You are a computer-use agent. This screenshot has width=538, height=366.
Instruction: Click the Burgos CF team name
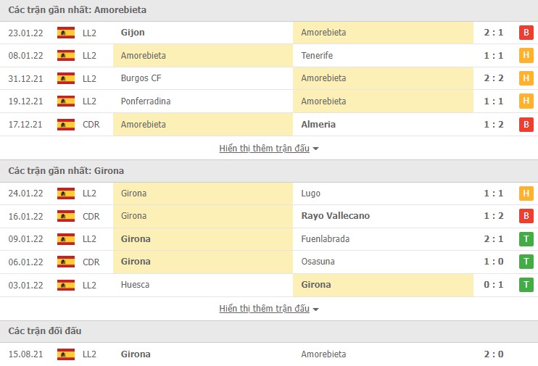pyautogui.click(x=143, y=78)
